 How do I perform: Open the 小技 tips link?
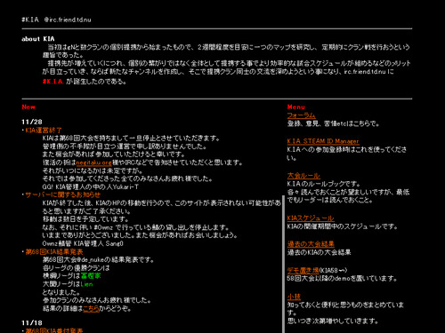(294, 297)
